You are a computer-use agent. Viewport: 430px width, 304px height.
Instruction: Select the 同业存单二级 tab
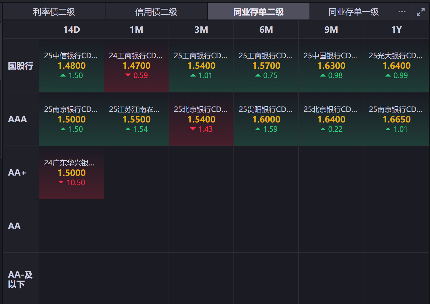point(258,12)
